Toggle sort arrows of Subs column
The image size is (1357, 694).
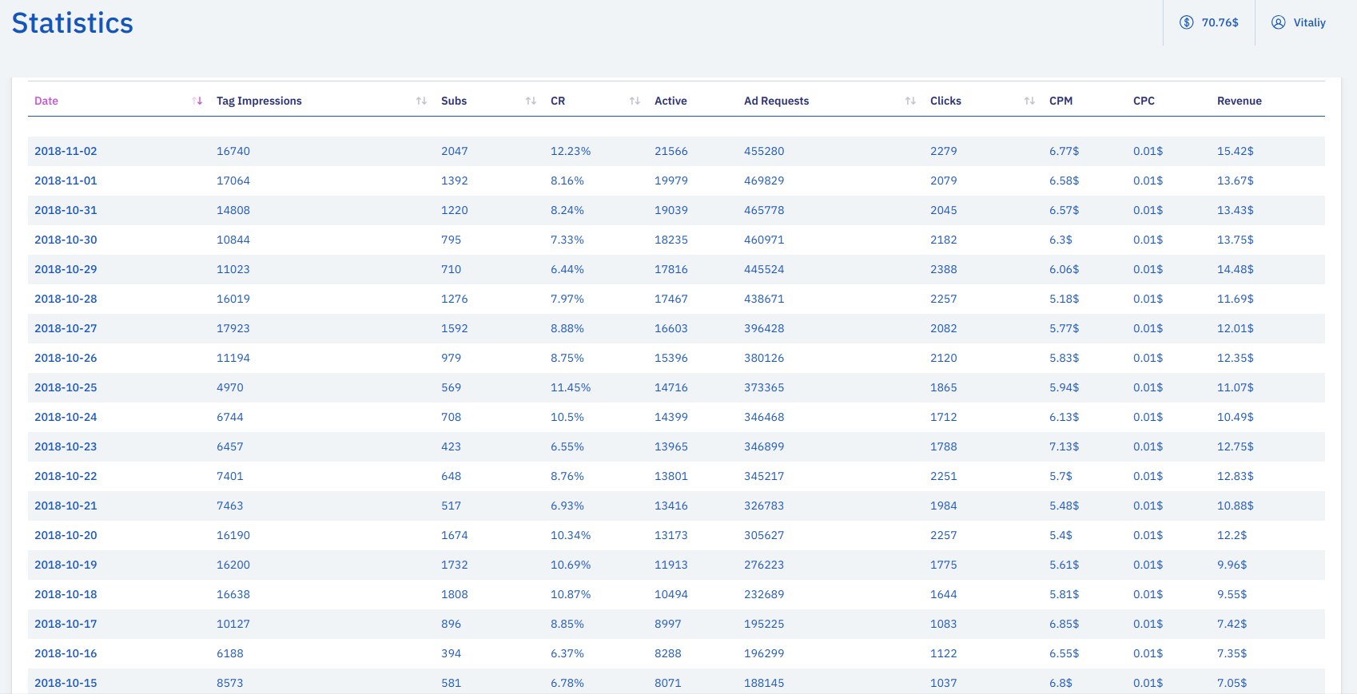[531, 101]
